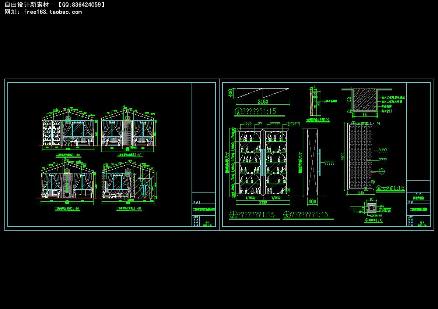Select the cabinet side view with the X lines

point(312,162)
